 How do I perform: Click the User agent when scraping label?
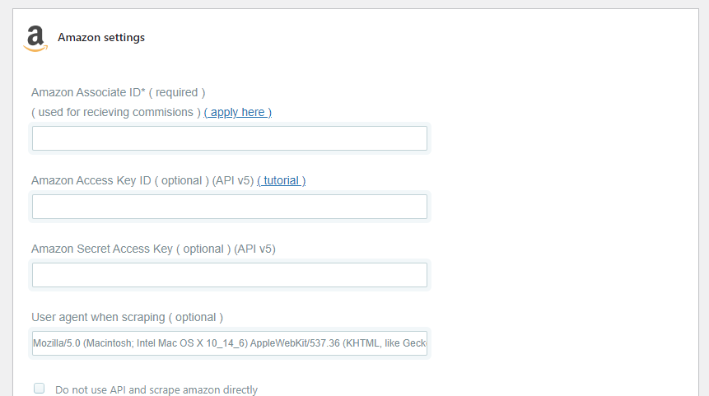pos(98,317)
